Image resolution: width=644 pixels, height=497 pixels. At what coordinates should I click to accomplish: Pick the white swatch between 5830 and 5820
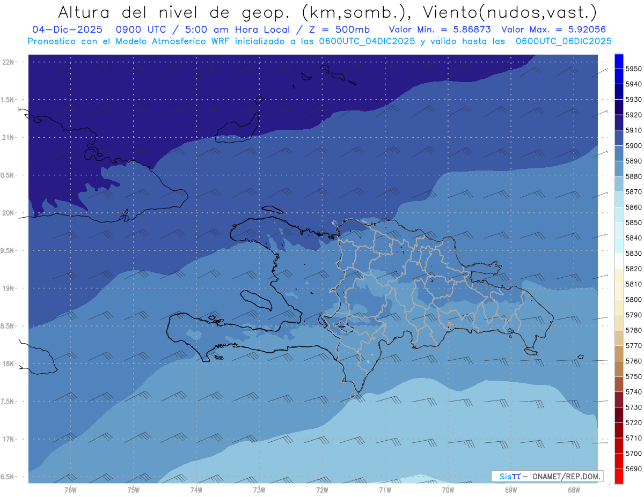tap(619, 261)
